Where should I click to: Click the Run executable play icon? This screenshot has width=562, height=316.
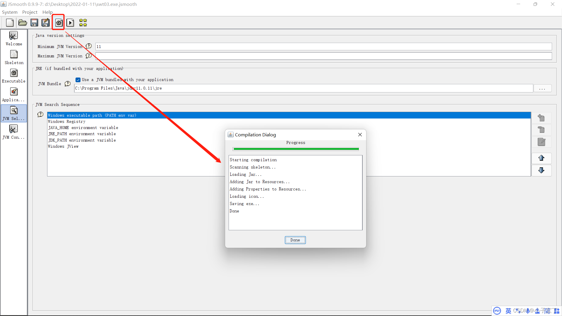point(70,23)
